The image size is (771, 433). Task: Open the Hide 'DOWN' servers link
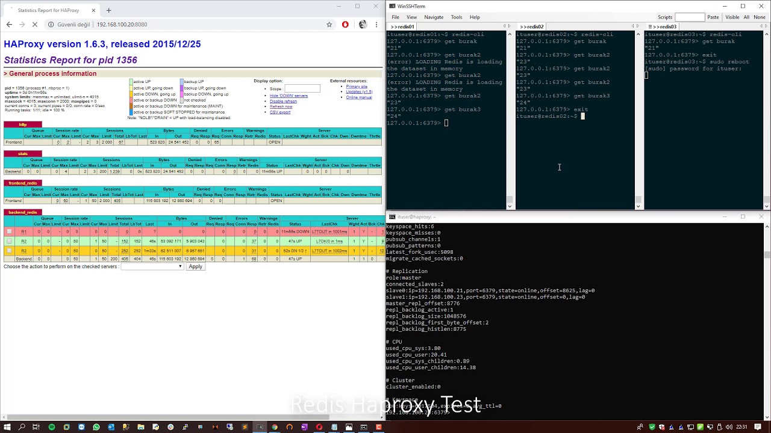289,96
